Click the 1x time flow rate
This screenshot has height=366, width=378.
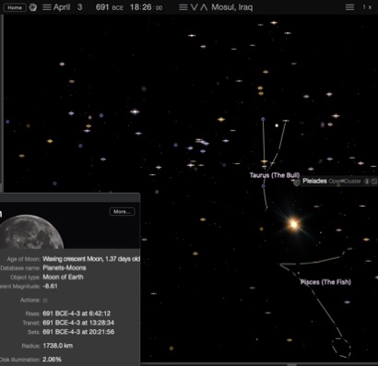[367, 7]
